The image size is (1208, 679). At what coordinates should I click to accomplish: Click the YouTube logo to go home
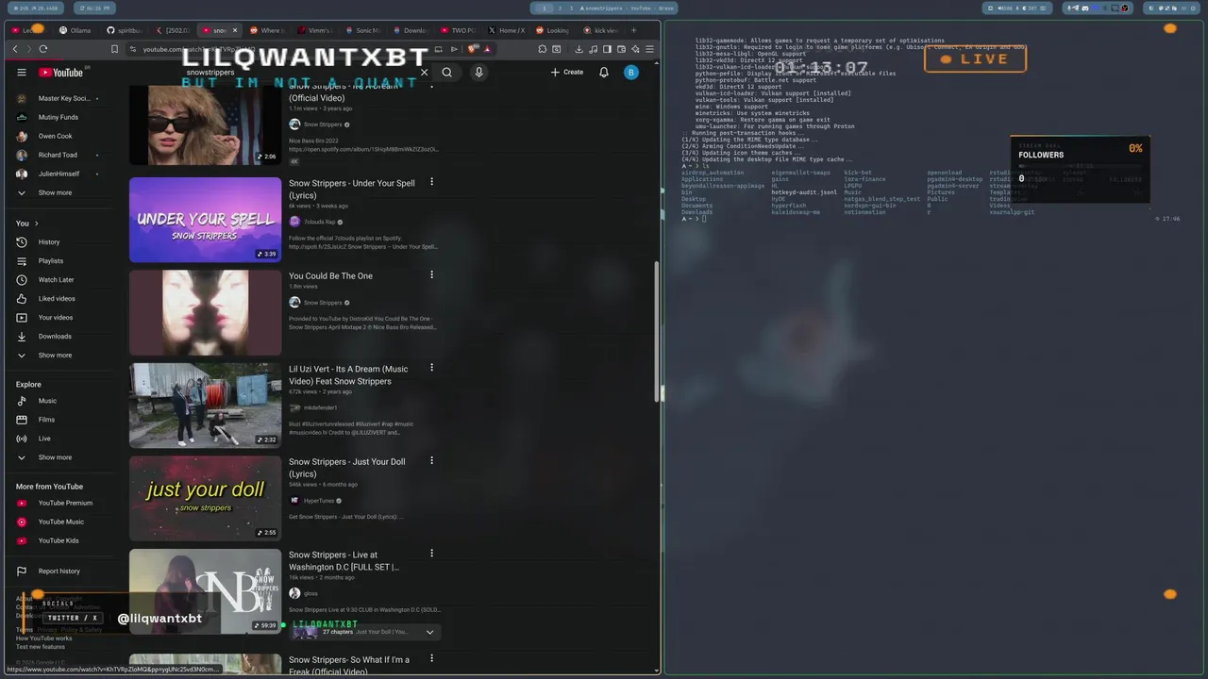pyautogui.click(x=61, y=73)
